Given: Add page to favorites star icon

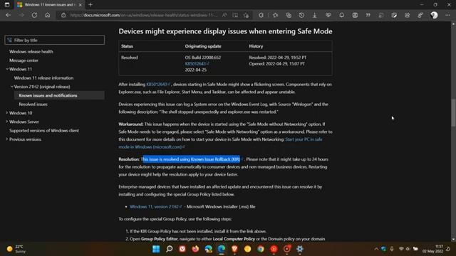Looking at the screenshot, I should pyautogui.click(x=246, y=15).
